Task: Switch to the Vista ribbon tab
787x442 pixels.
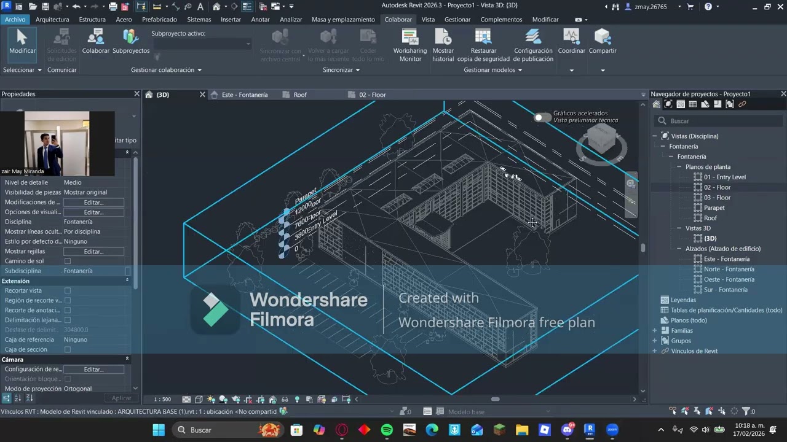Action: pyautogui.click(x=428, y=20)
